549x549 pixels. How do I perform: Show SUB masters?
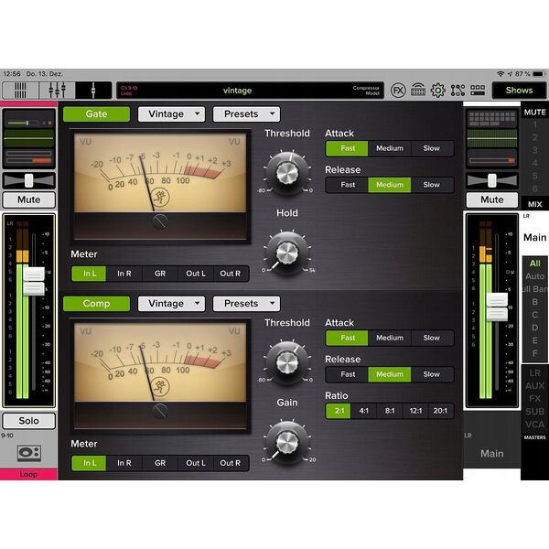point(534,412)
